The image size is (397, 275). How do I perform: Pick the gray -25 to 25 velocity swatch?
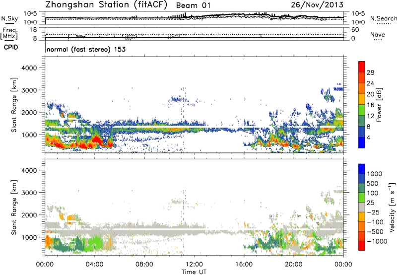(362, 207)
